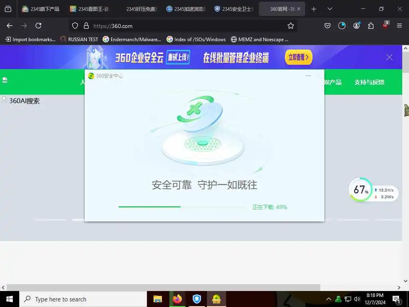The width and height of the screenshot is (409, 307).
Task: Click the installer download progress bar
Action: [x=182, y=207]
